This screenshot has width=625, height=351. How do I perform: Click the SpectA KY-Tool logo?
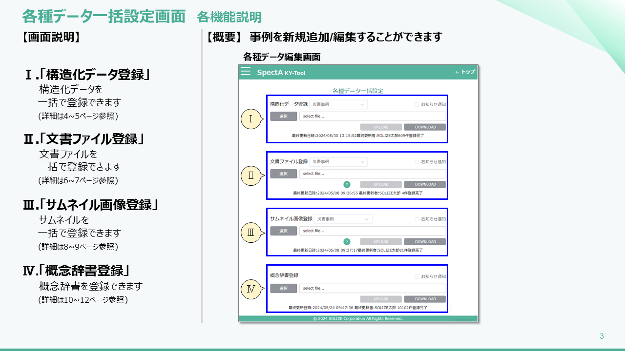point(281,72)
